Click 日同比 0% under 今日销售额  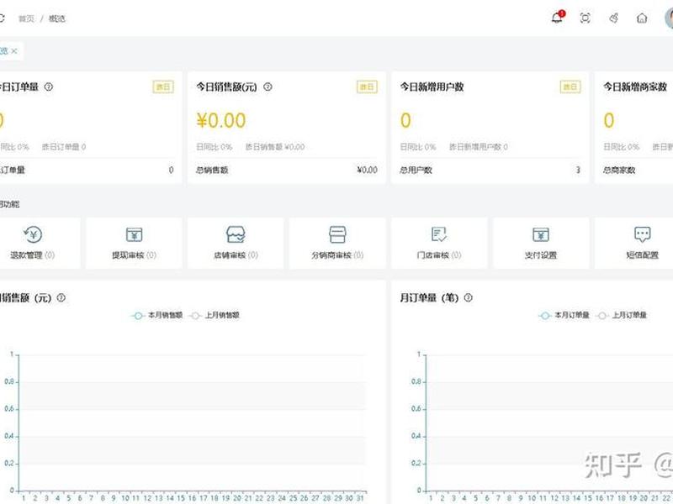click(x=215, y=147)
